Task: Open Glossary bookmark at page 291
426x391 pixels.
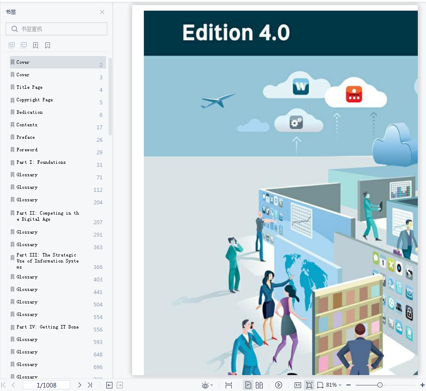Action: coord(58,232)
